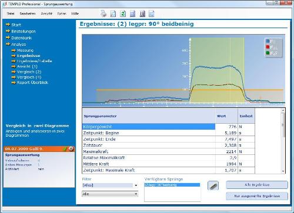Screen dimensions: 294x213
Task: Select the Ergebnisse sub-item
Action: click(29, 56)
